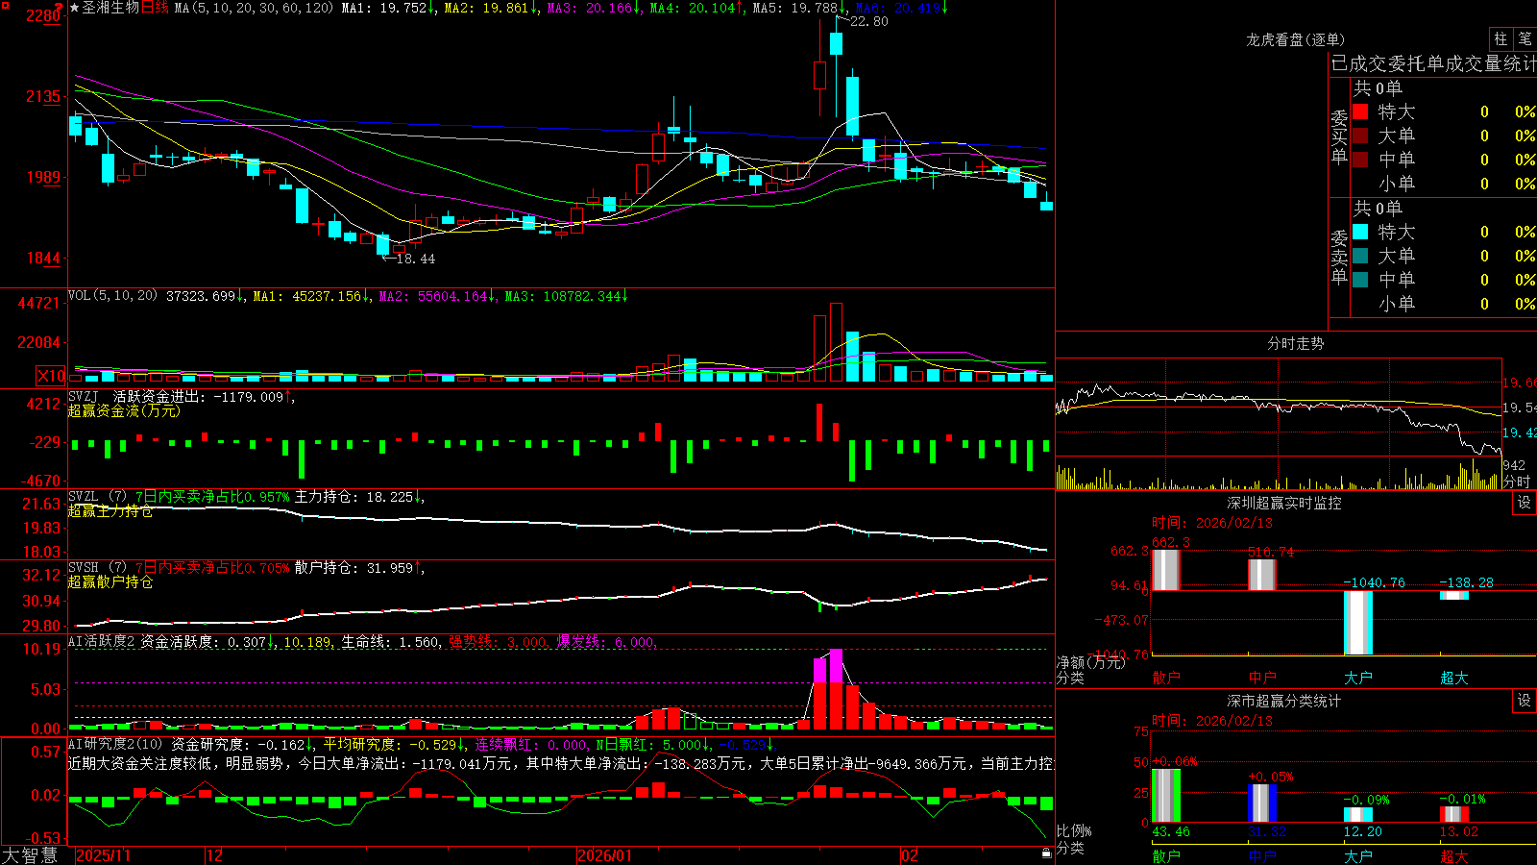Select 超大 category in 深圳超赢实时监控 chart
Viewport: 1537px width, 865px height.
[x=1454, y=678]
